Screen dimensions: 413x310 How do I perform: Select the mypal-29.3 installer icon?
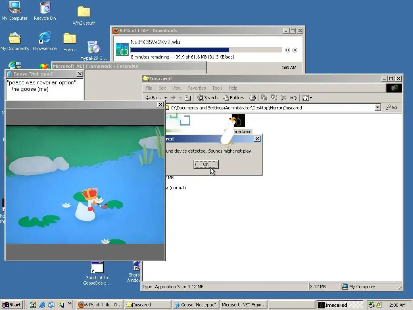pyautogui.click(x=94, y=50)
